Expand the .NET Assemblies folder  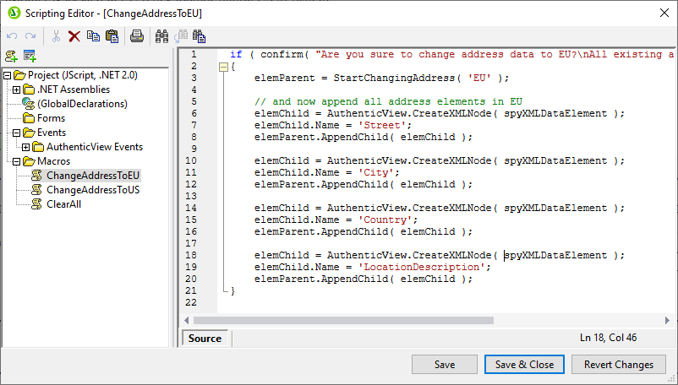point(16,89)
